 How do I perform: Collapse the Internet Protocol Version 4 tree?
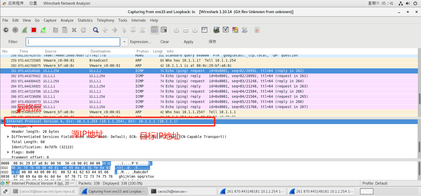point(3,121)
